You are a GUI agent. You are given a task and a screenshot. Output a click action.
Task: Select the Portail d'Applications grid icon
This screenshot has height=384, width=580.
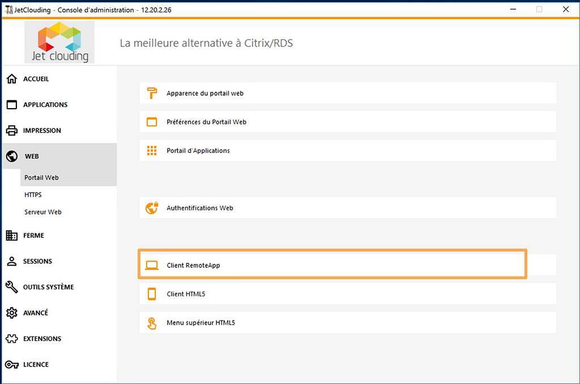click(x=151, y=150)
